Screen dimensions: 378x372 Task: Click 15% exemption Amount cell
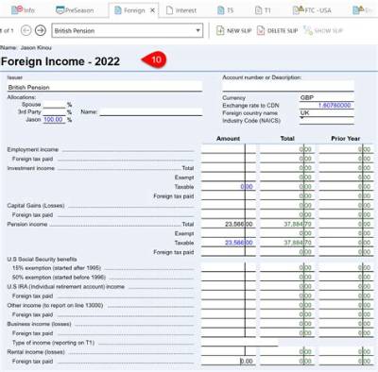click(229, 267)
